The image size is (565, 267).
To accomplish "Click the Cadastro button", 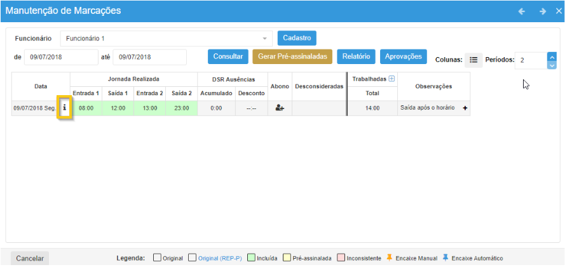I will (x=297, y=38).
